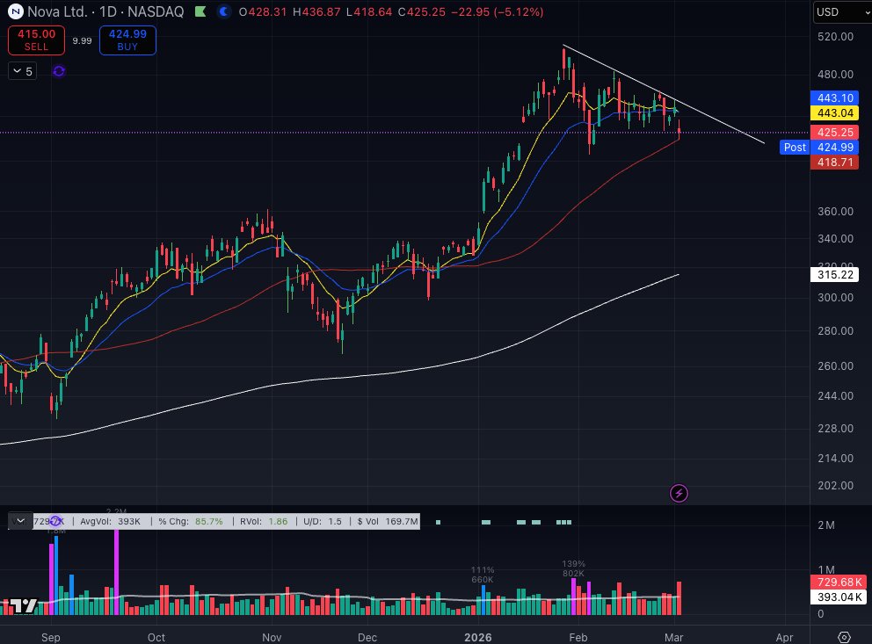872x644 pixels.
Task: Click the Sep label on the time axis
Action: pos(51,637)
